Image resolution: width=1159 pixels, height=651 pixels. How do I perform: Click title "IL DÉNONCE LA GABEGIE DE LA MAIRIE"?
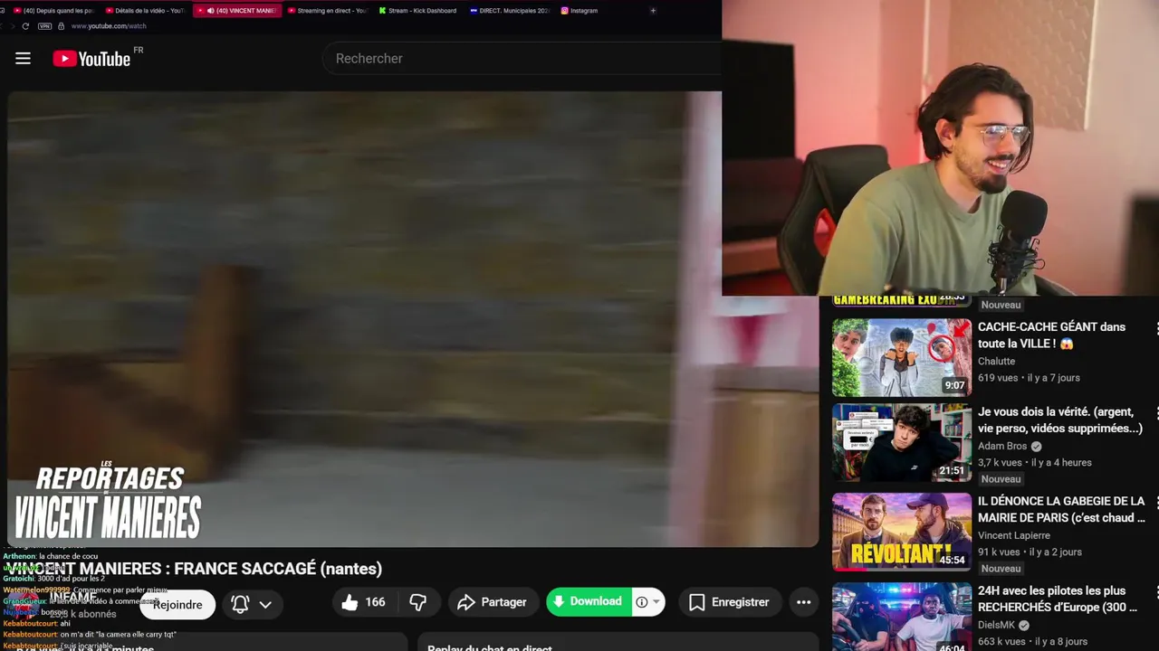[x=1061, y=510]
